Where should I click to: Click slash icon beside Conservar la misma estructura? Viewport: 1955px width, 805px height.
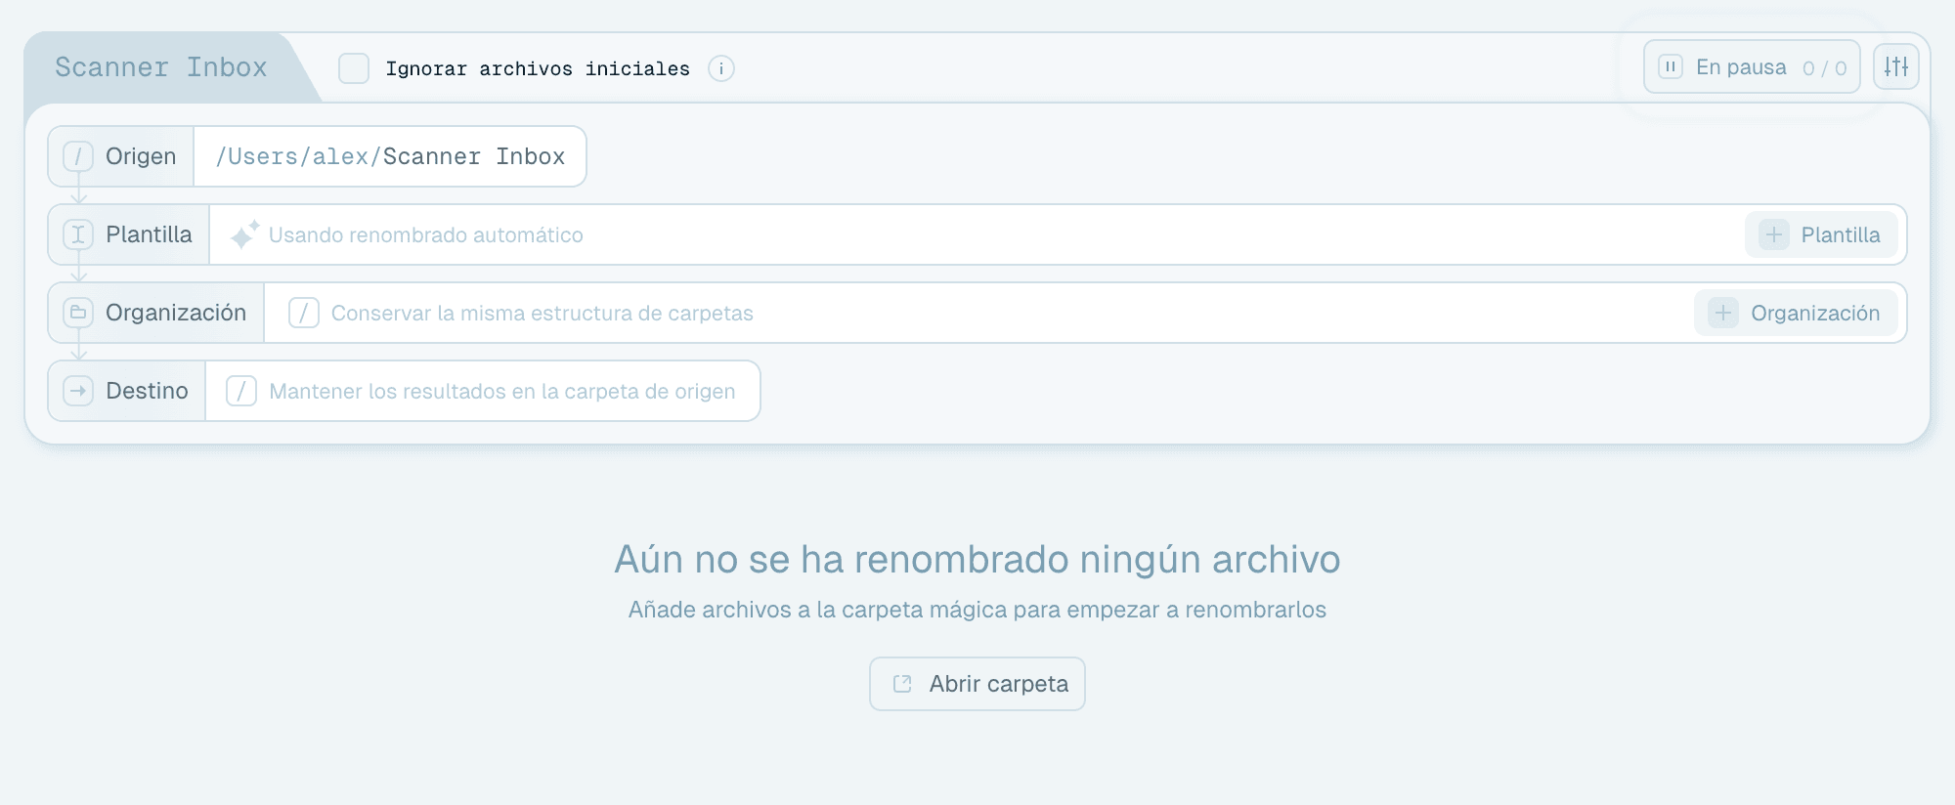304,313
